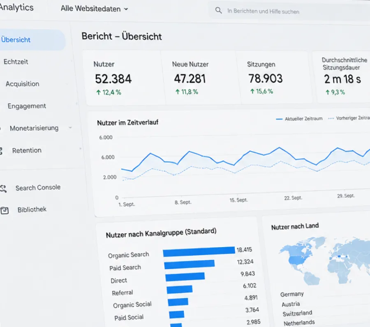Click the 12.324 value

[245, 262]
